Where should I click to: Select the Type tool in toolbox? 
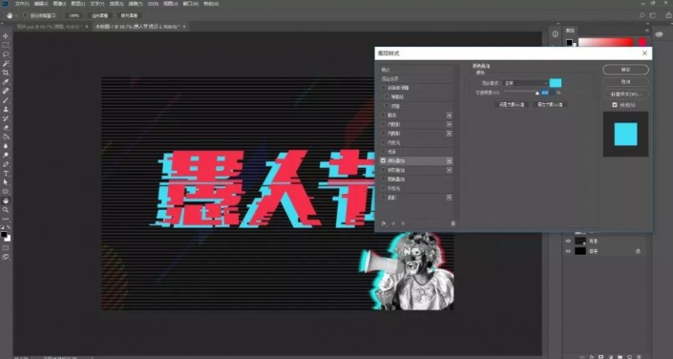pos(6,173)
